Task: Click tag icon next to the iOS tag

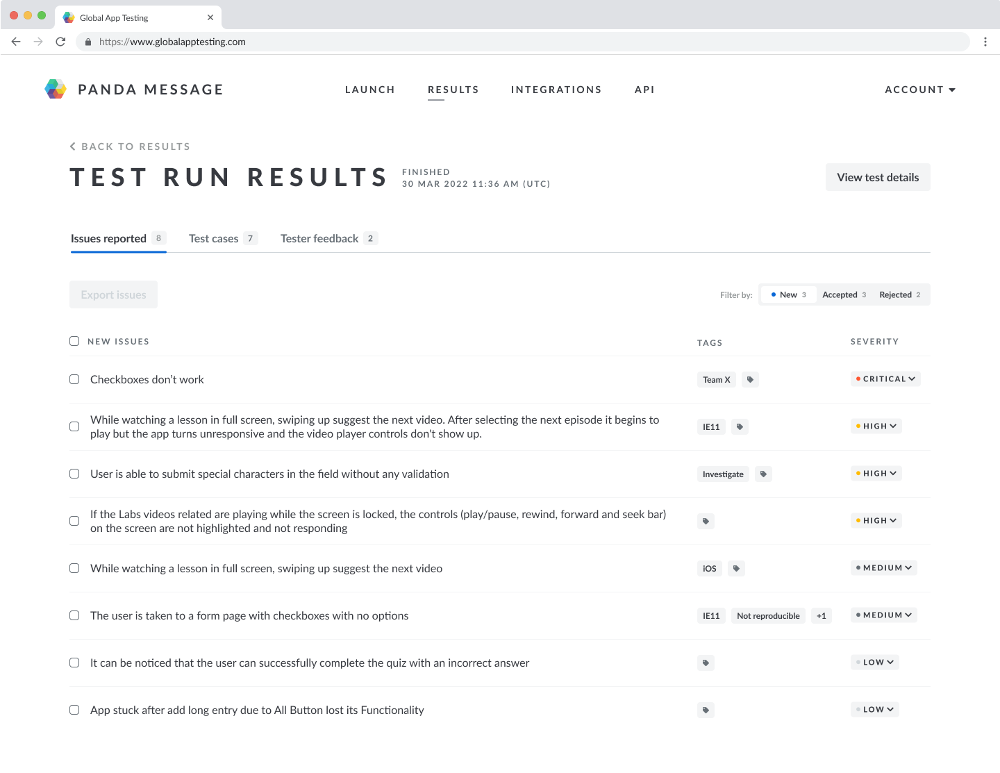Action: pyautogui.click(x=736, y=568)
